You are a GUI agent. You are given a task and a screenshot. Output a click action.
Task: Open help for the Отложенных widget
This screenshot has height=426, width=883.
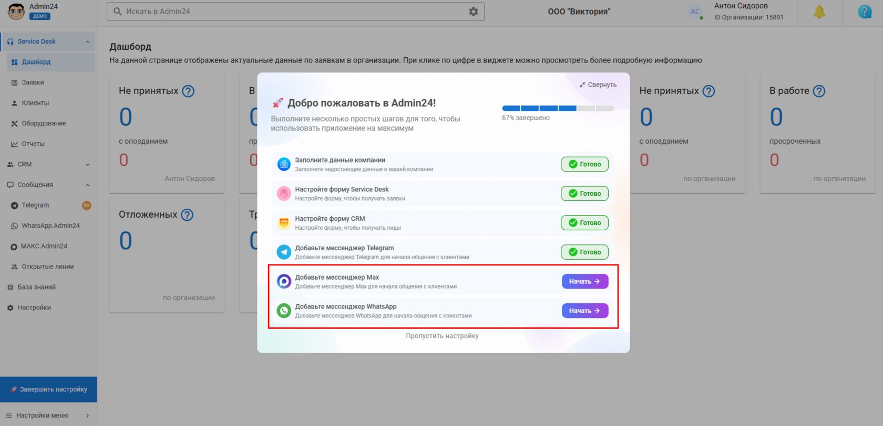click(187, 215)
